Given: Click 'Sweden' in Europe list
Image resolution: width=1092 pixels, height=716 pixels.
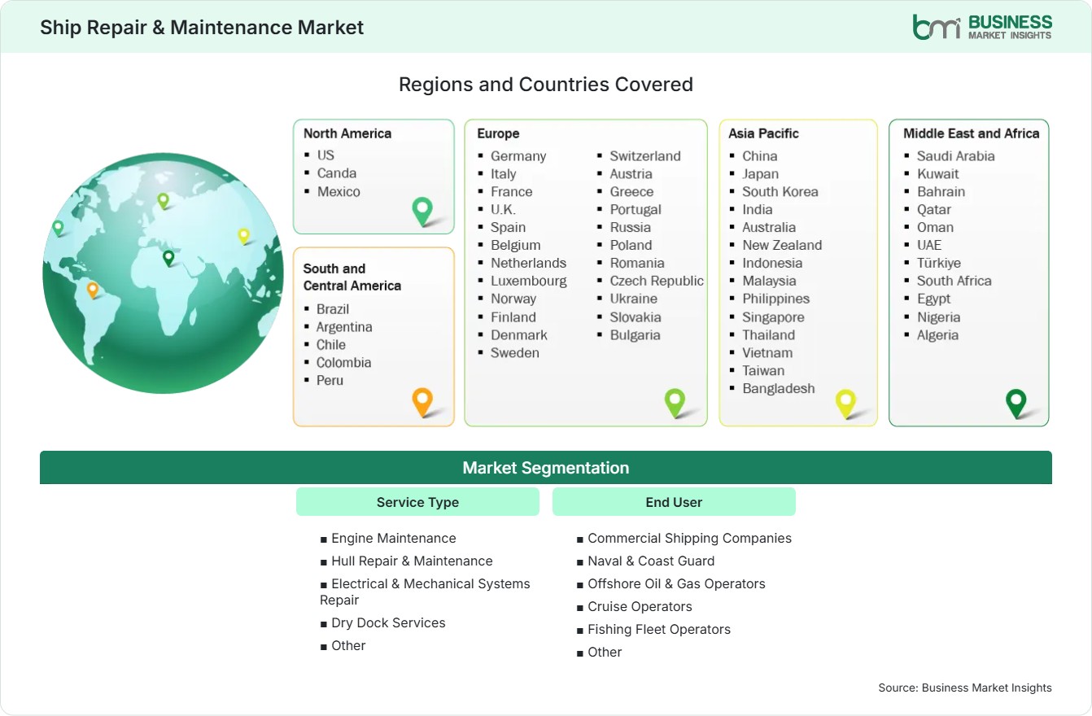Looking at the screenshot, I should [515, 352].
